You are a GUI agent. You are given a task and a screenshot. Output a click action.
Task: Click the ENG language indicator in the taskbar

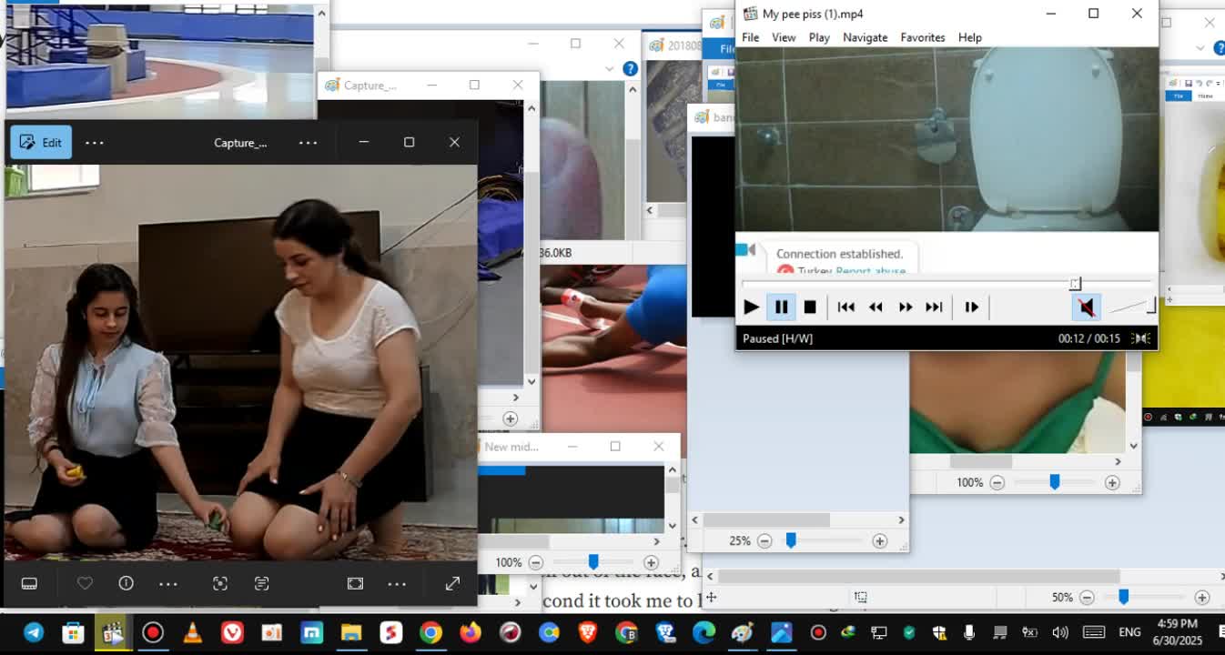click(1129, 632)
